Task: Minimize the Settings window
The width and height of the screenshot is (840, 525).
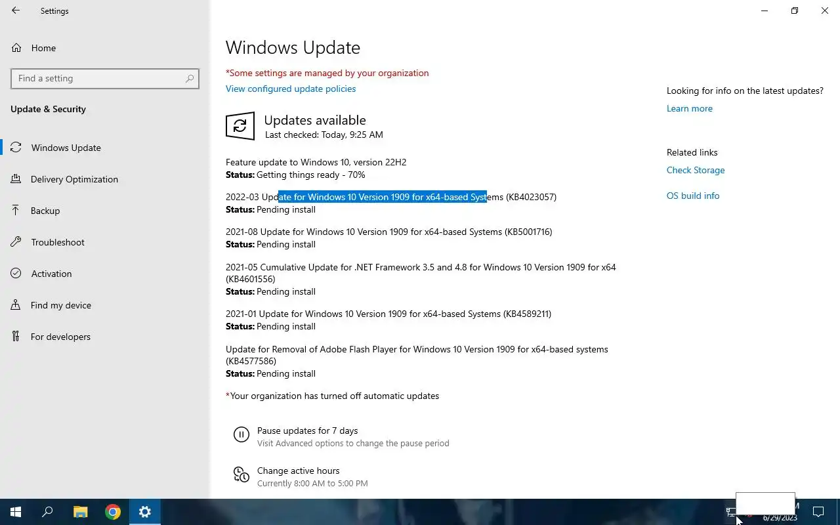Action: 765,10
